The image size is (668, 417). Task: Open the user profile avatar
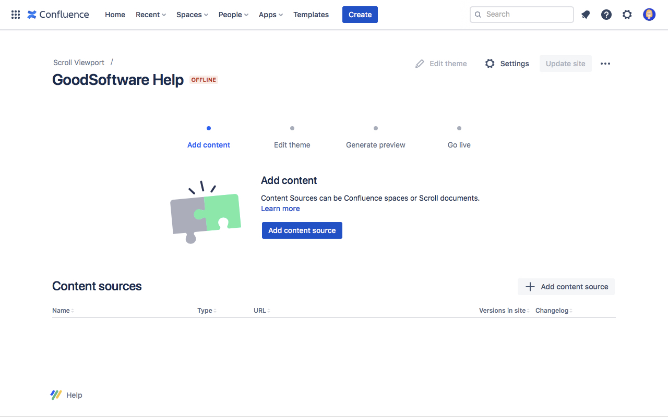[649, 15]
